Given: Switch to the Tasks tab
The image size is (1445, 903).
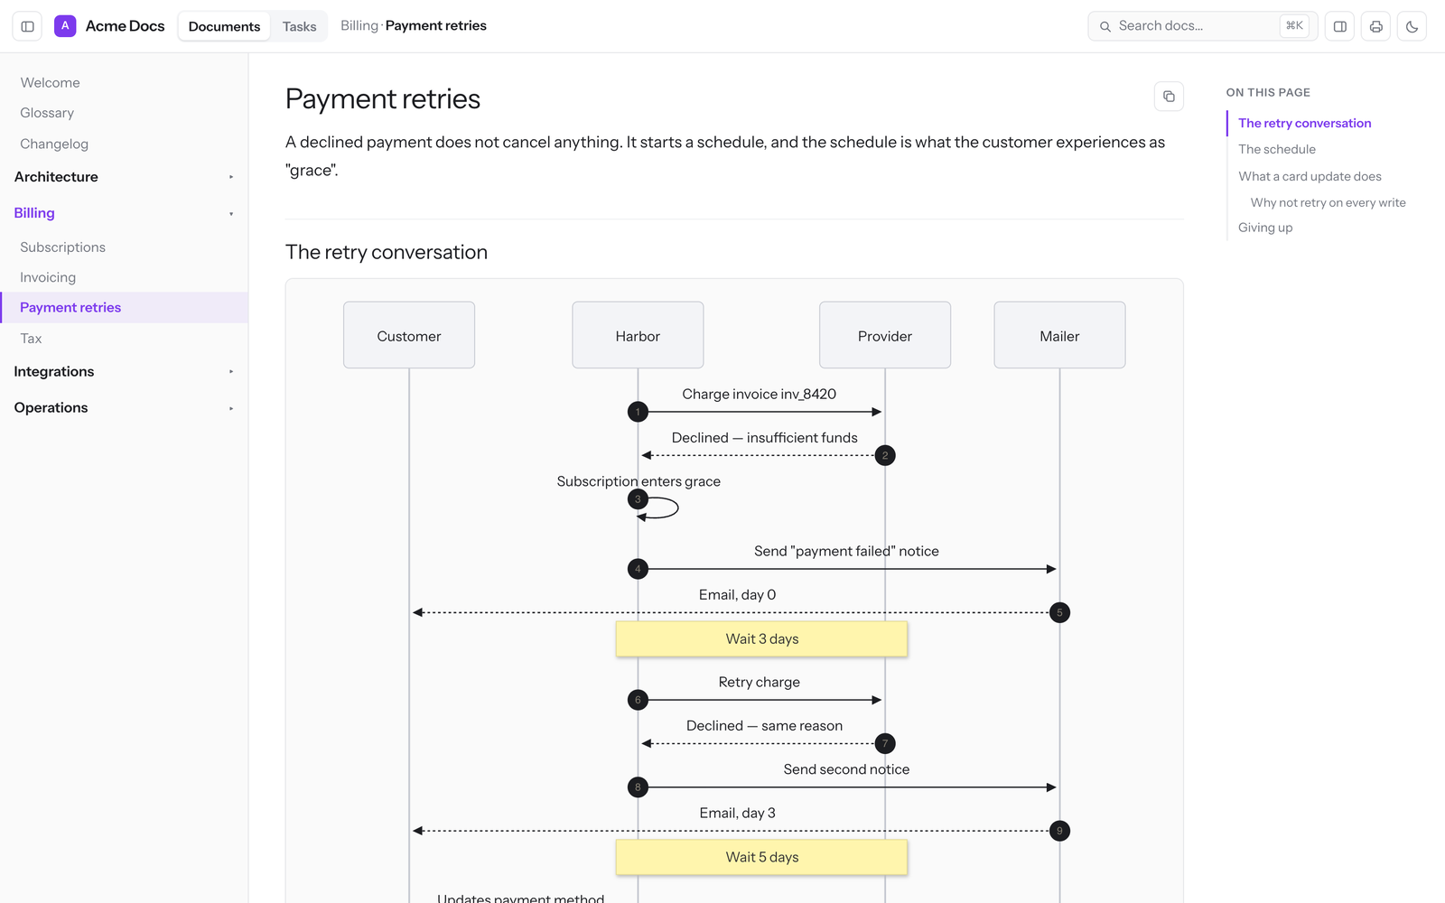Looking at the screenshot, I should click(299, 26).
